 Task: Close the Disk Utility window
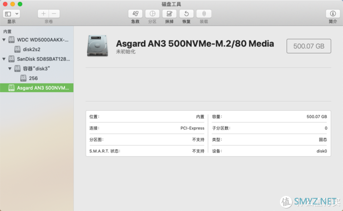pyautogui.click(x=5, y=4)
